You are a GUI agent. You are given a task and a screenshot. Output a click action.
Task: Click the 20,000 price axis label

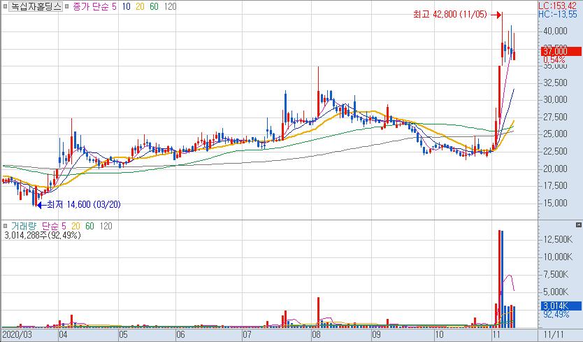tap(556, 169)
